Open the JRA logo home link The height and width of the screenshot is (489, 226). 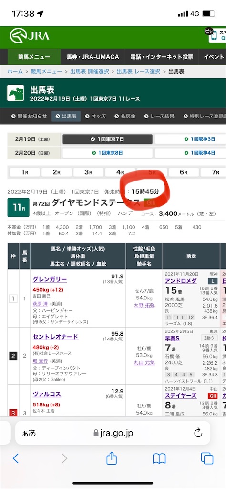point(29,36)
